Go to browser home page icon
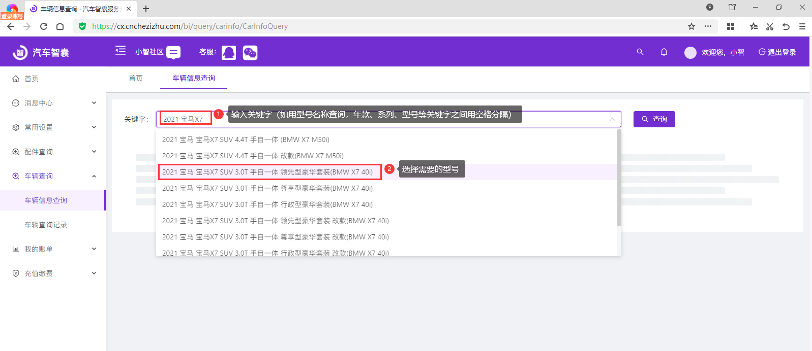Screen dimensions: 812x351 click(60, 26)
